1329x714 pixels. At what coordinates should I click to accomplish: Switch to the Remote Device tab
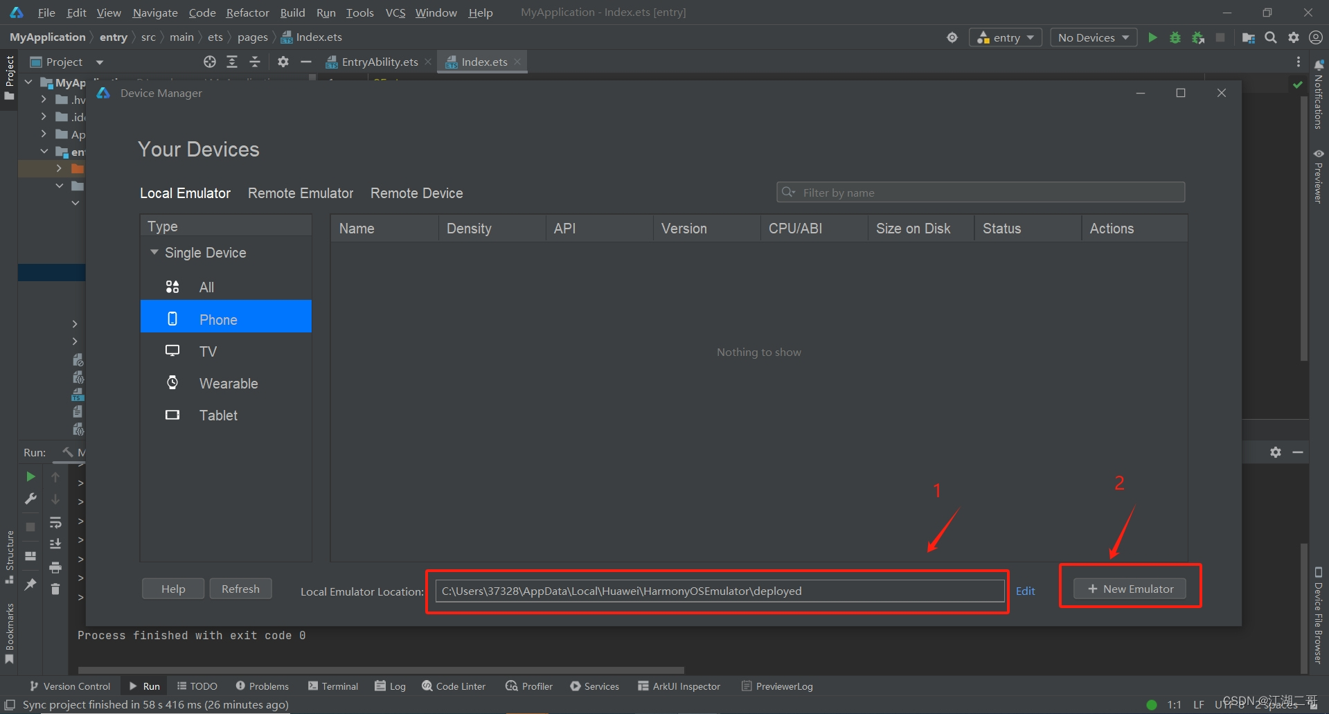[417, 193]
